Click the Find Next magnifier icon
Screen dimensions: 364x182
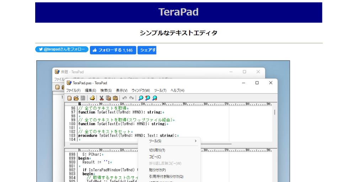(x=154, y=98)
